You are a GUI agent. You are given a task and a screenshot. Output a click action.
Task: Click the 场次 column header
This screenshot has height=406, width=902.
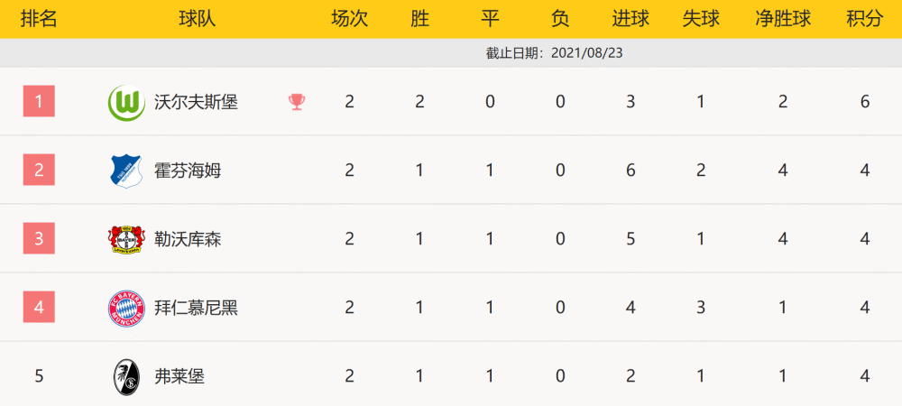349,19
